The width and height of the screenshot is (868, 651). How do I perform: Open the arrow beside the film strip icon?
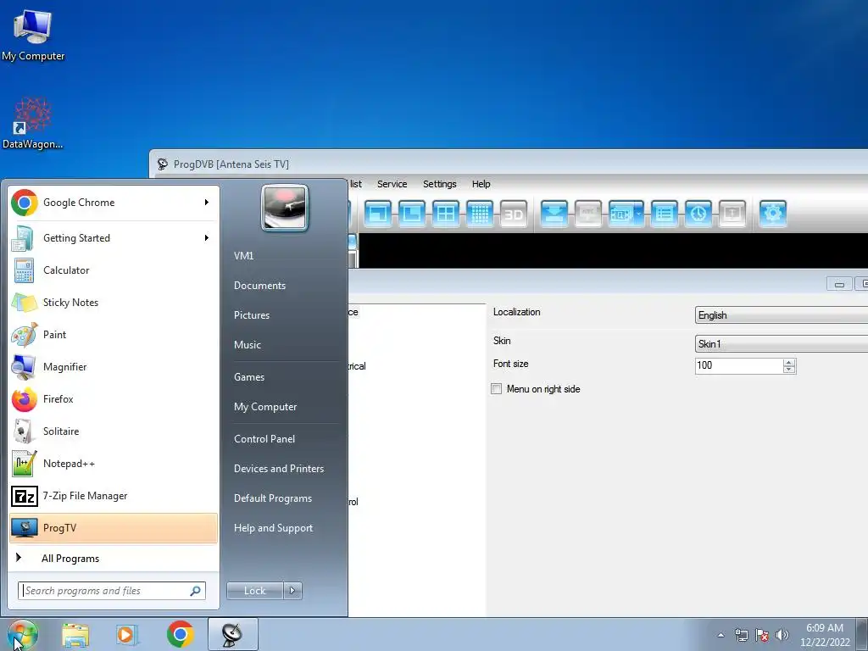coord(639,213)
